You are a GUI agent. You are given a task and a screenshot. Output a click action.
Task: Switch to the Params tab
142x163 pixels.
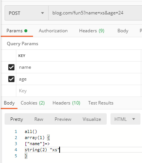[x=17, y=31]
